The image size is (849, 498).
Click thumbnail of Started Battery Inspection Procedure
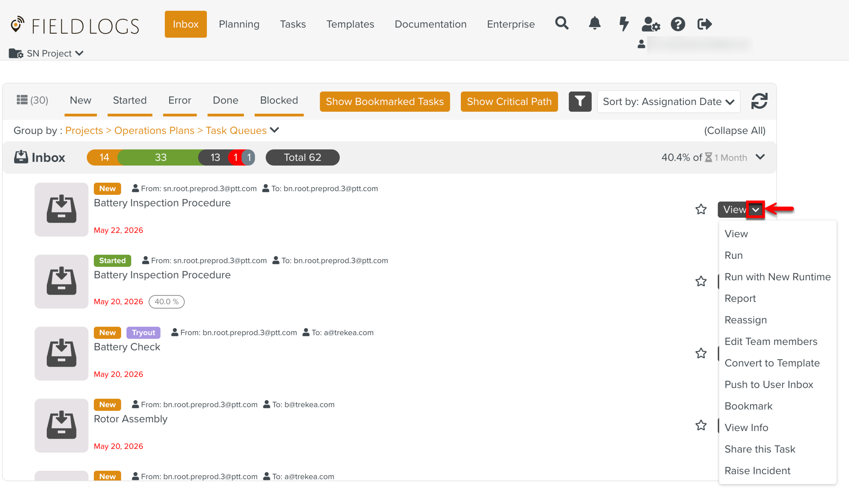point(61,281)
